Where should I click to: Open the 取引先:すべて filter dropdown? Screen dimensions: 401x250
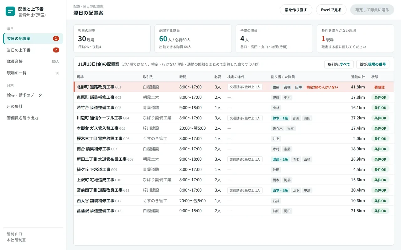point(339,64)
